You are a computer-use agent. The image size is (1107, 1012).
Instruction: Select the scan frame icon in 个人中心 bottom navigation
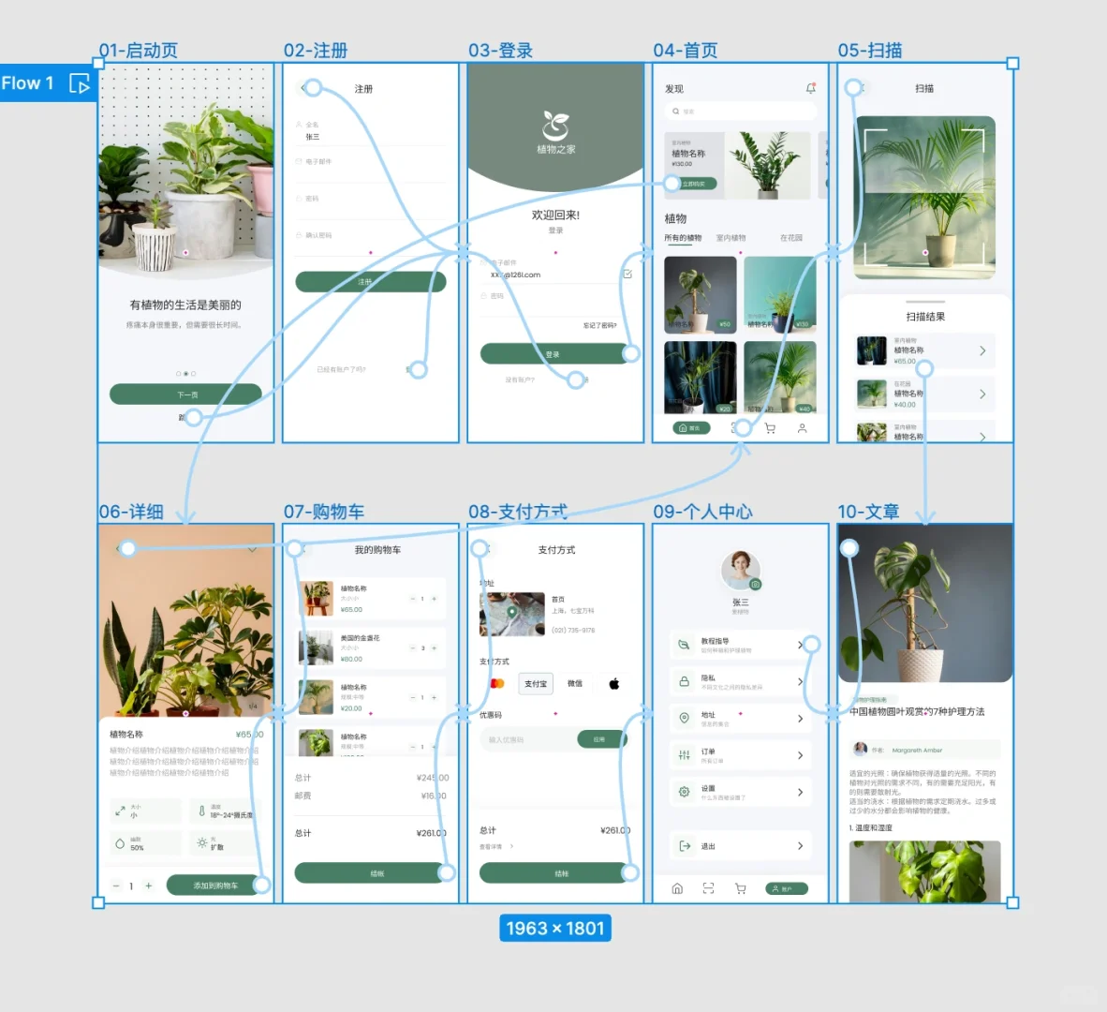click(x=709, y=888)
